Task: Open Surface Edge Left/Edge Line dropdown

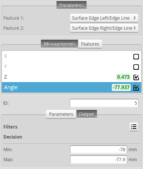Action: click(x=104, y=18)
